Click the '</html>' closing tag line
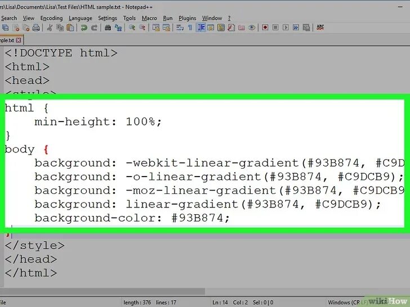 click(x=31, y=273)
